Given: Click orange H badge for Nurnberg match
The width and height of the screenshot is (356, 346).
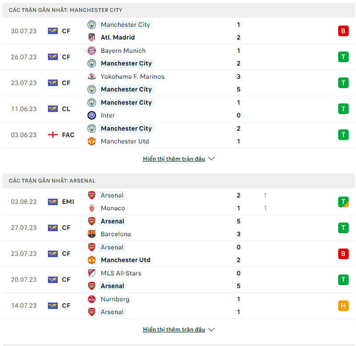Looking at the screenshot, I should [343, 305].
